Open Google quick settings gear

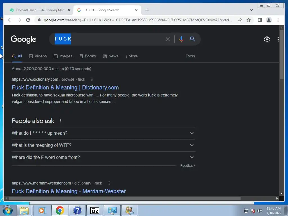point(267,39)
